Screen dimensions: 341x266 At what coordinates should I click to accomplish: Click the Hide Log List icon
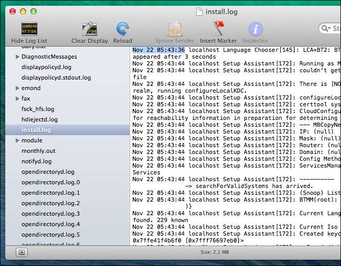coord(29,29)
